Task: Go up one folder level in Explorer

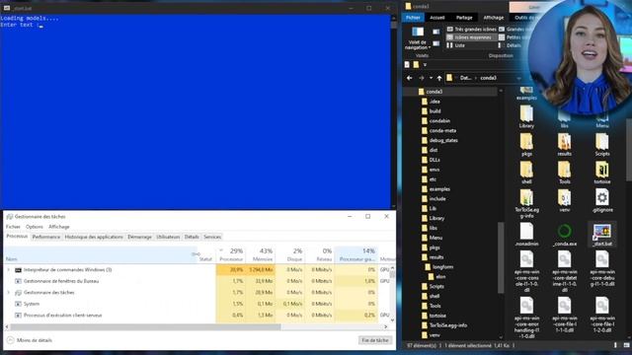Action: click(x=439, y=78)
